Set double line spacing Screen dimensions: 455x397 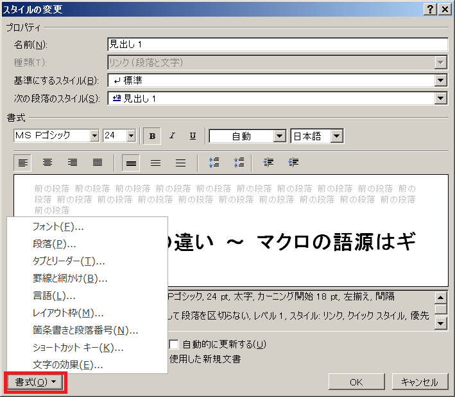tap(180, 163)
